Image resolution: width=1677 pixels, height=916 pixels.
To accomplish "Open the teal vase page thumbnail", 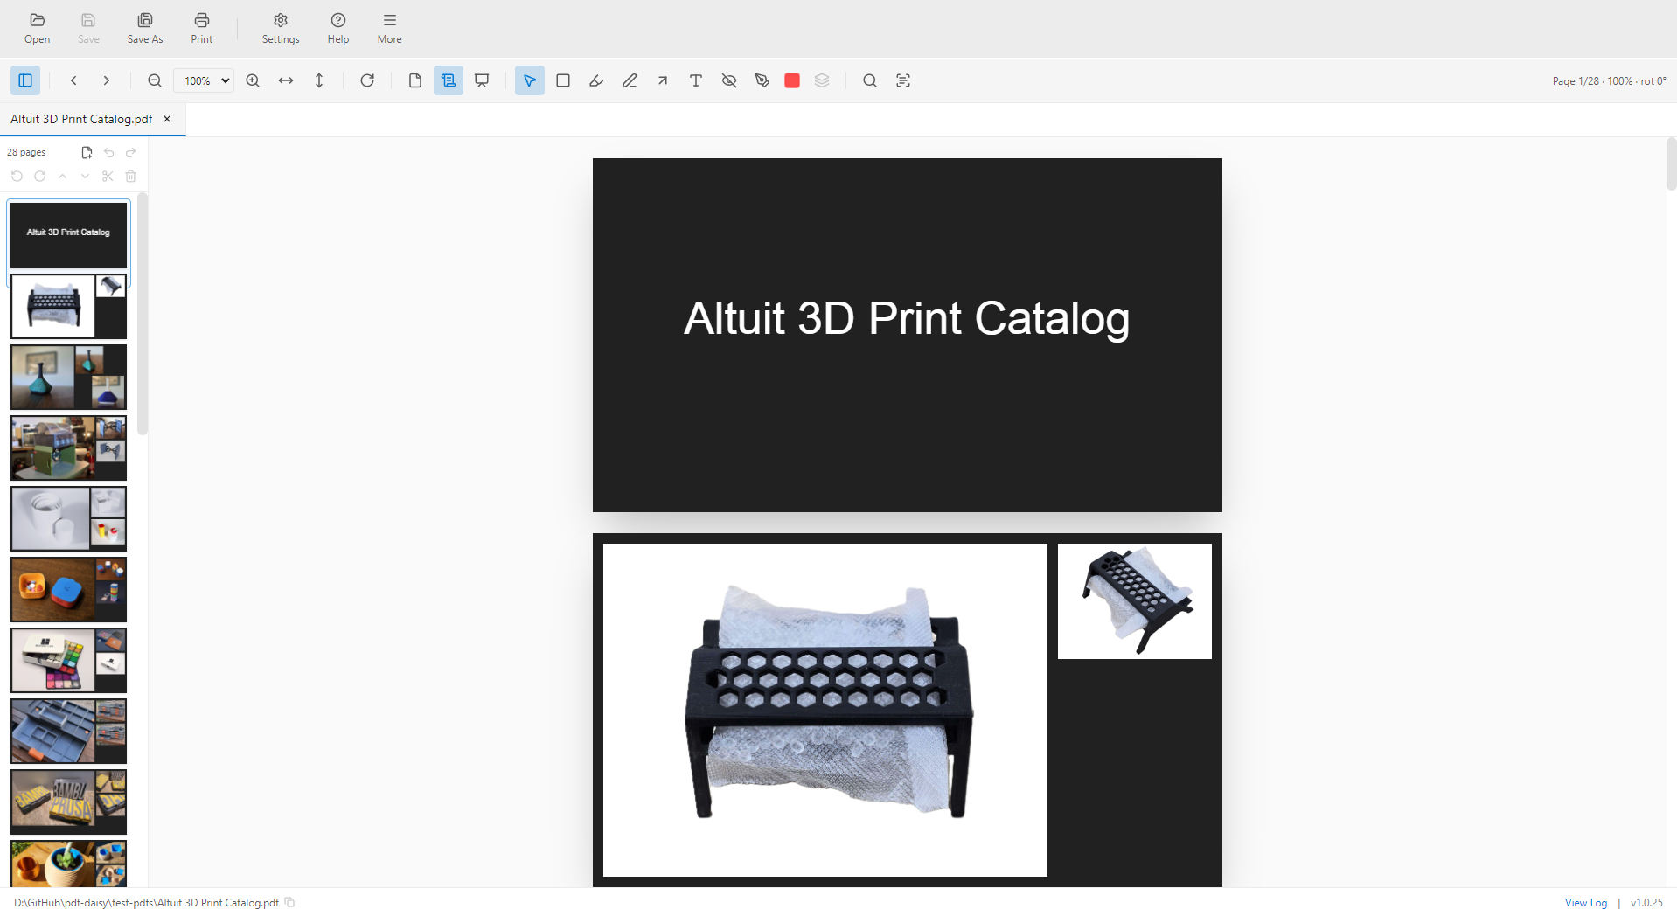I will point(69,377).
